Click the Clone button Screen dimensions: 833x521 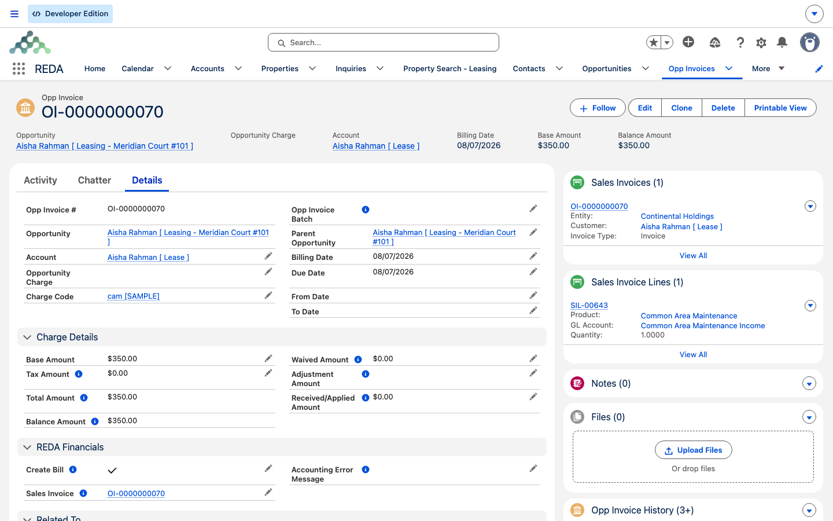click(681, 108)
